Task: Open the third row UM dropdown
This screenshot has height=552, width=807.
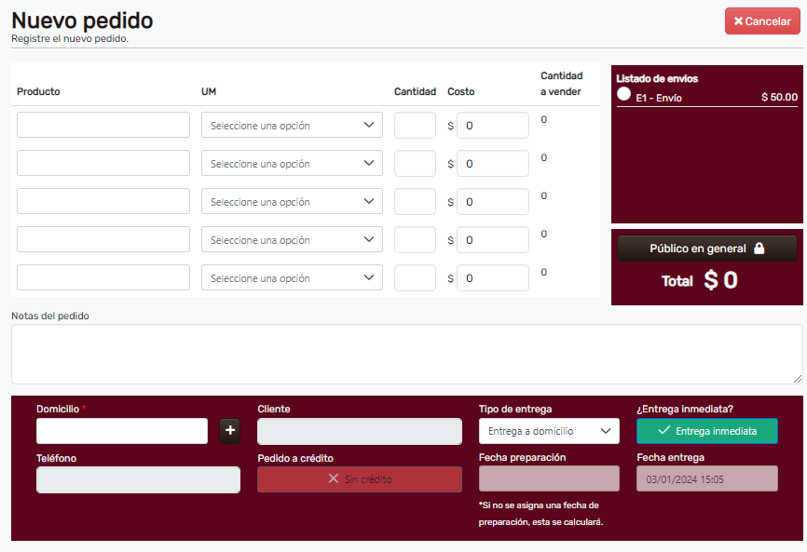Action: point(292,201)
